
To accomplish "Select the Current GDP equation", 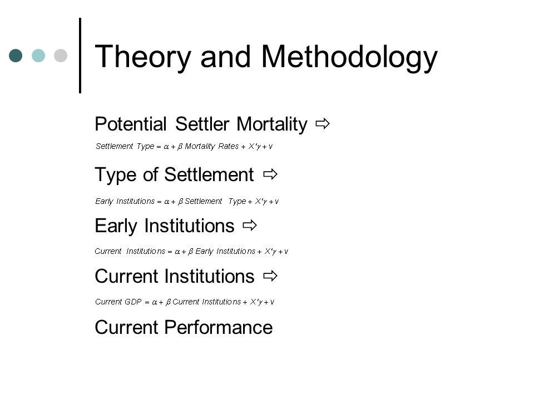I will click(185, 302).
